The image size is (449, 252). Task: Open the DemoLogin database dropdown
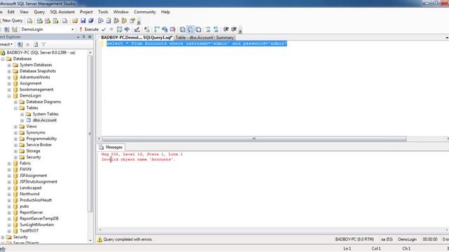click(72, 29)
